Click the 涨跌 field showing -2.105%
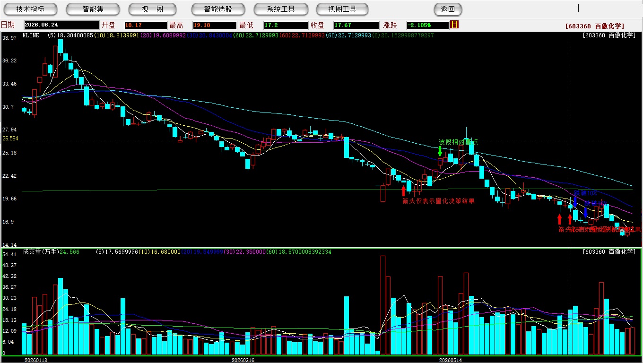 (428, 25)
